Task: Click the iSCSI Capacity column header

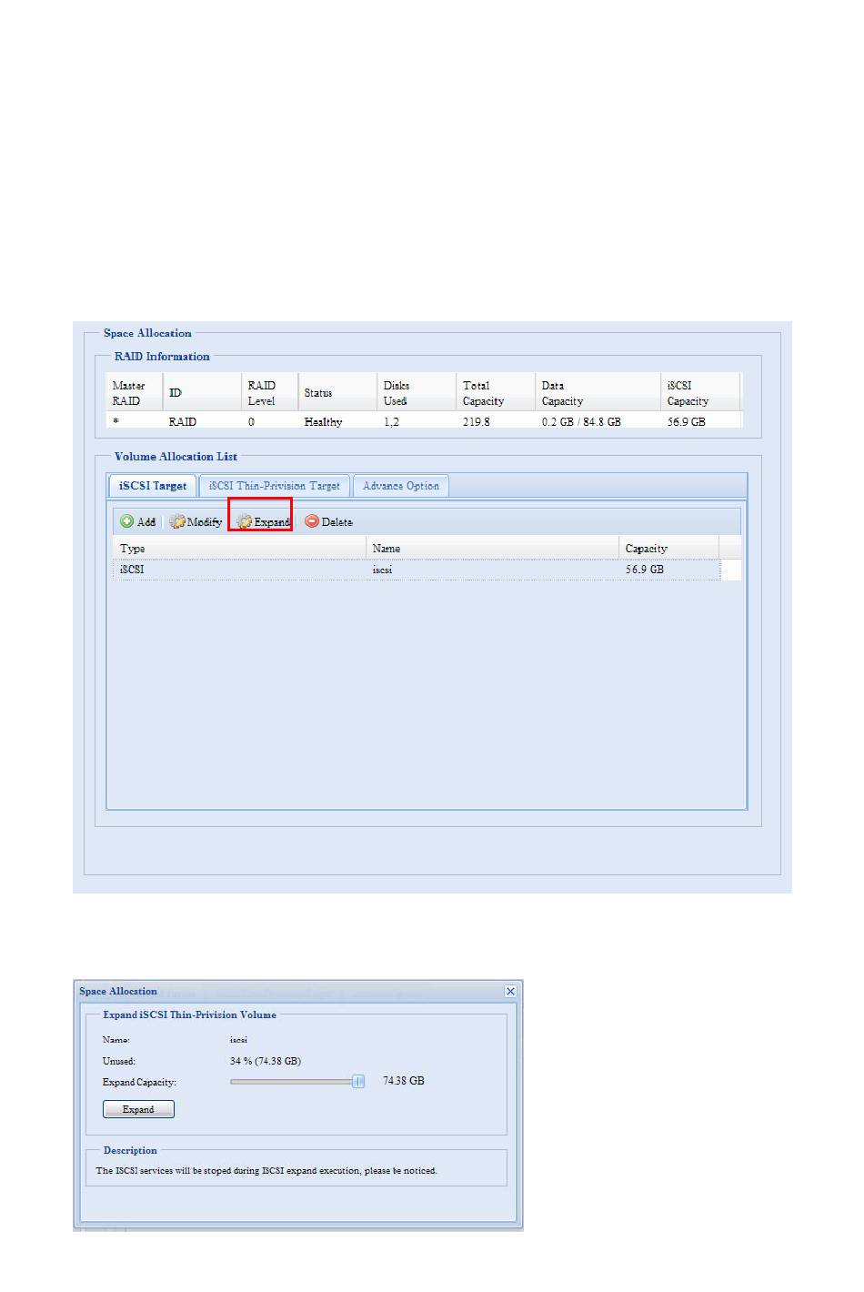Action: pyautogui.click(x=700, y=393)
